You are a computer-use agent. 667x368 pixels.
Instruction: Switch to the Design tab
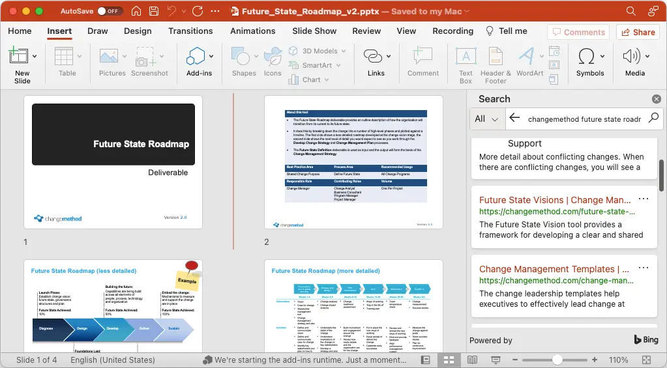pyautogui.click(x=138, y=31)
